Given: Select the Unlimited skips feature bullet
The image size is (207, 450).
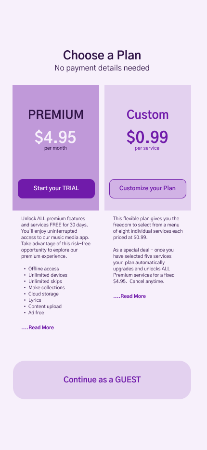Looking at the screenshot, I should tap(43, 281).
